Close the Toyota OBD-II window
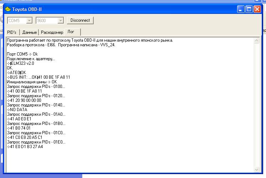Image resolution: width=266 pixels, height=178 pixels. (257, 9)
